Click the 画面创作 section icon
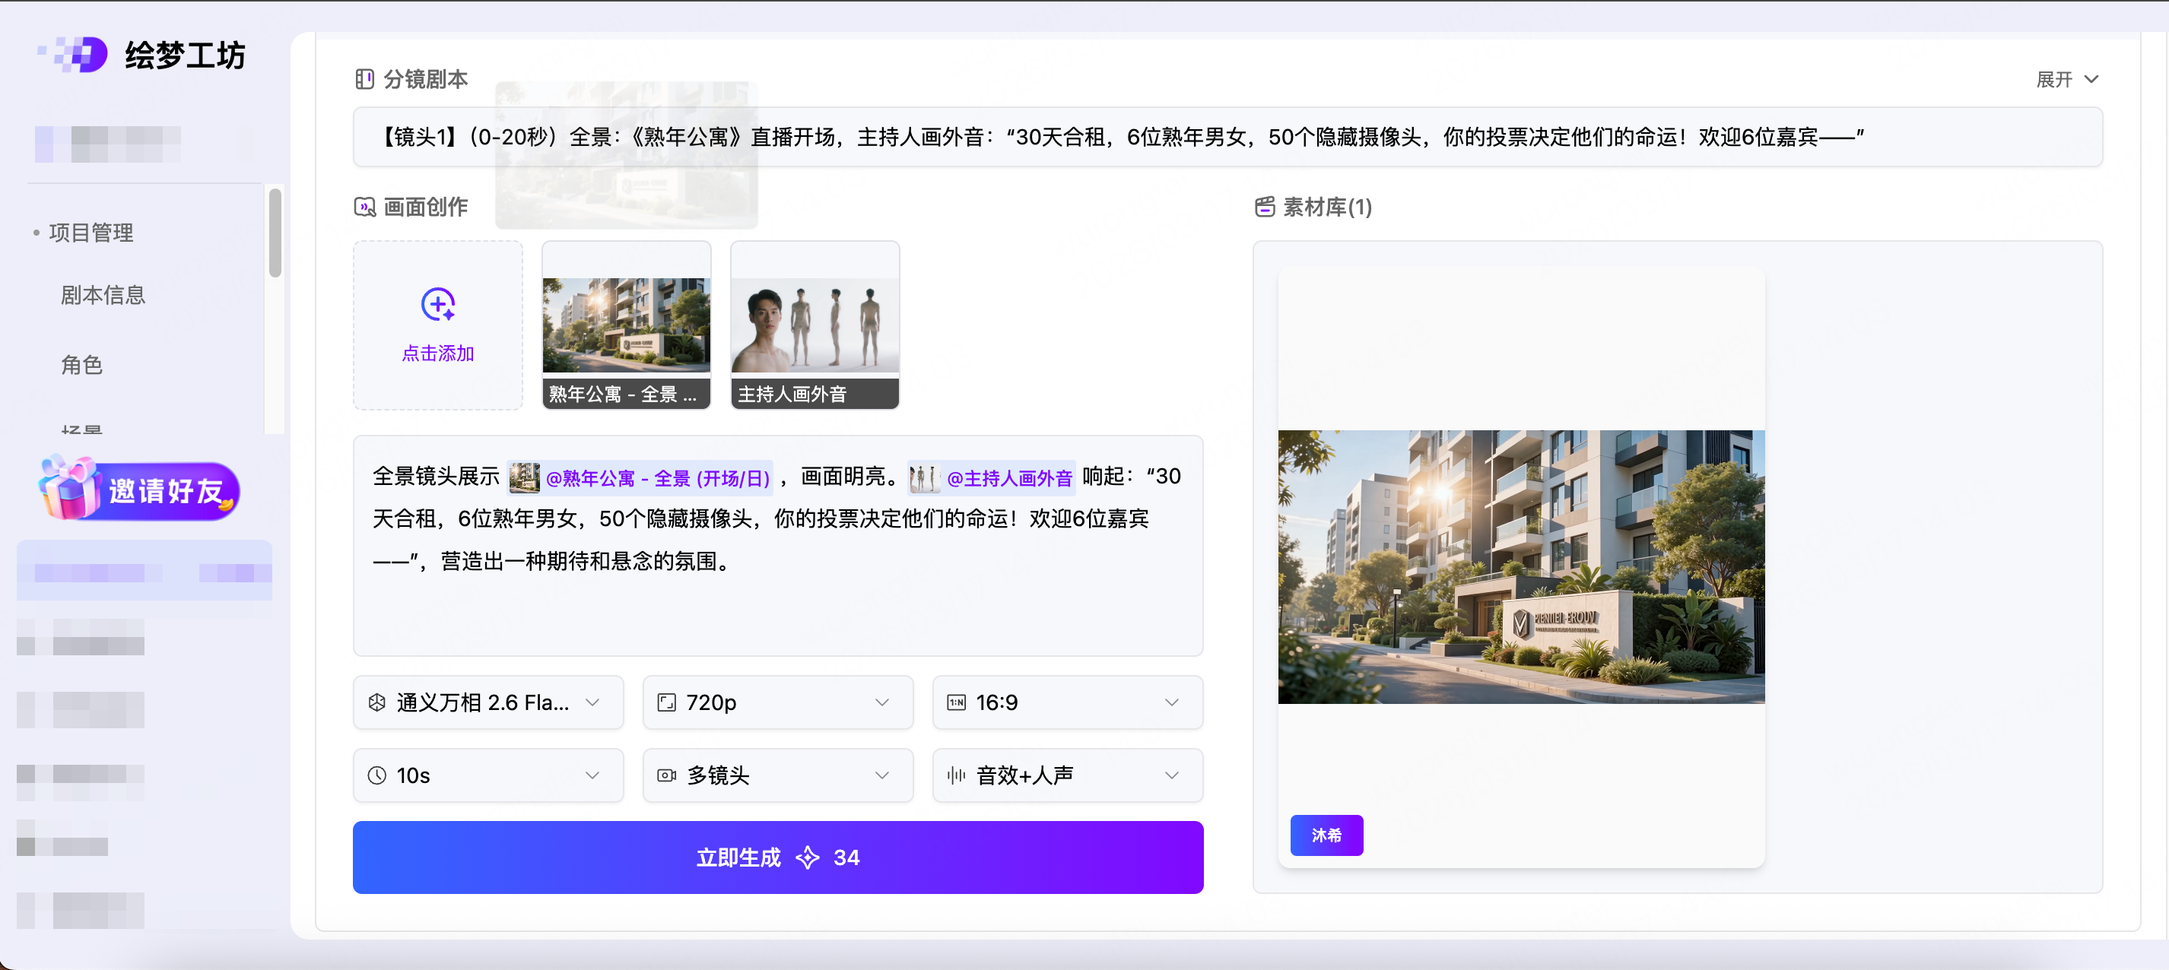This screenshot has height=970, width=2169. coord(364,207)
